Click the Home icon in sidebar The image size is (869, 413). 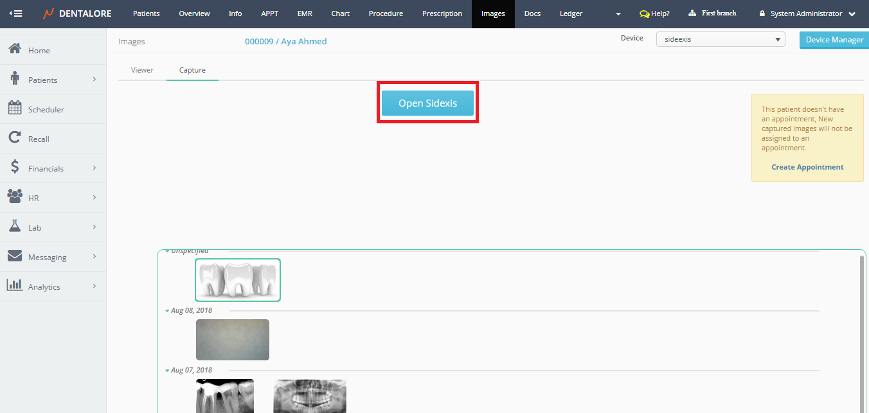[15, 49]
